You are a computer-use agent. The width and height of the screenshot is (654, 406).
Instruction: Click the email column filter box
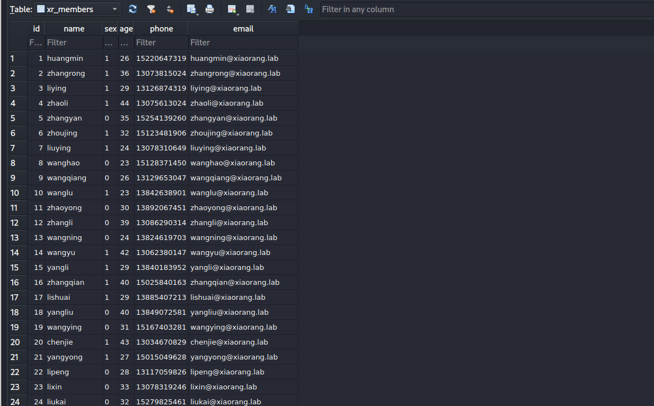tap(243, 43)
